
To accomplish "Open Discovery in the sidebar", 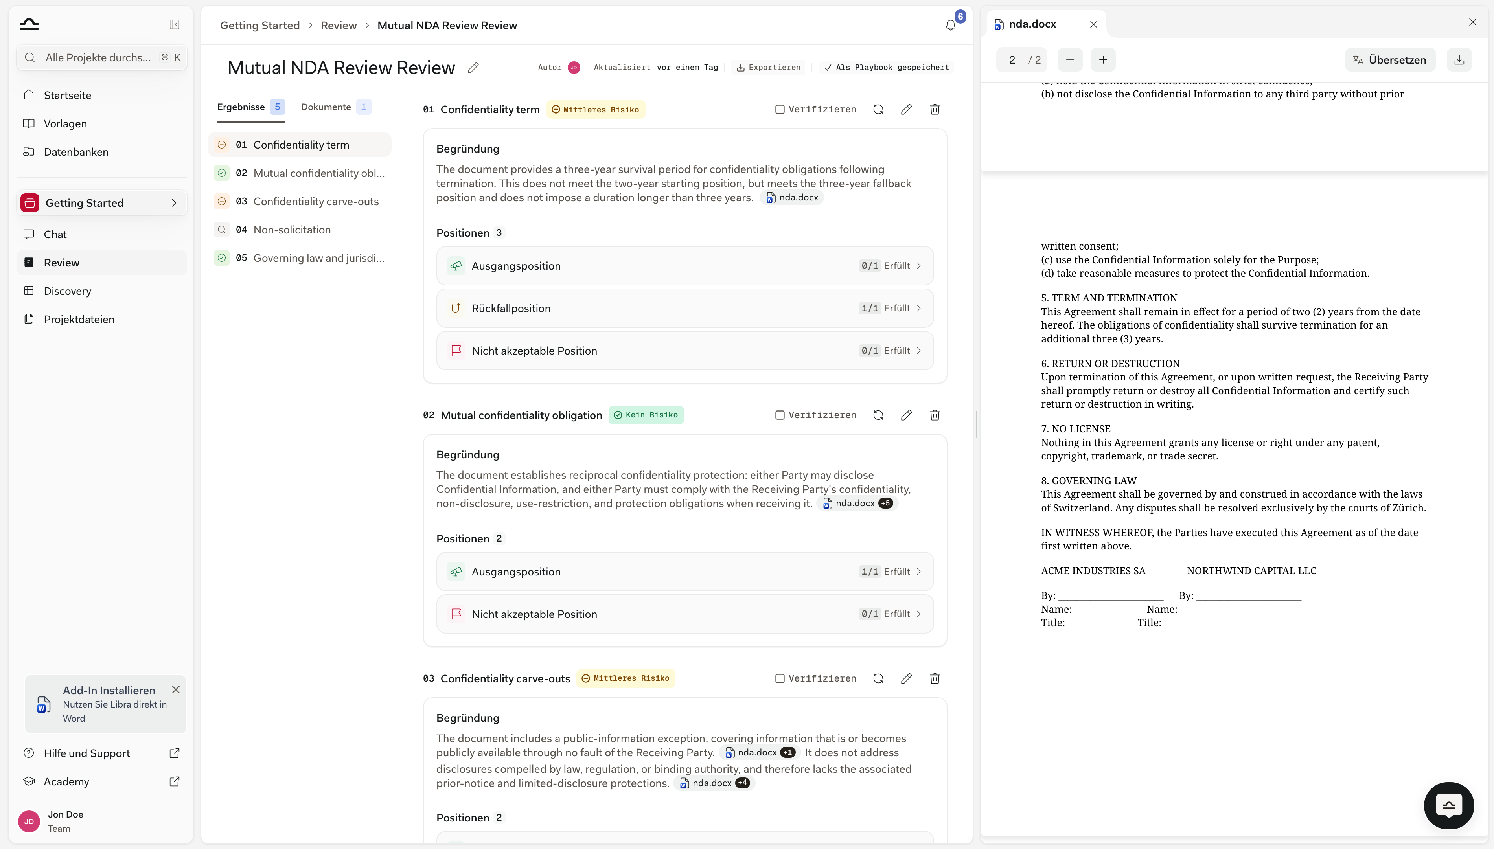I will 102,291.
